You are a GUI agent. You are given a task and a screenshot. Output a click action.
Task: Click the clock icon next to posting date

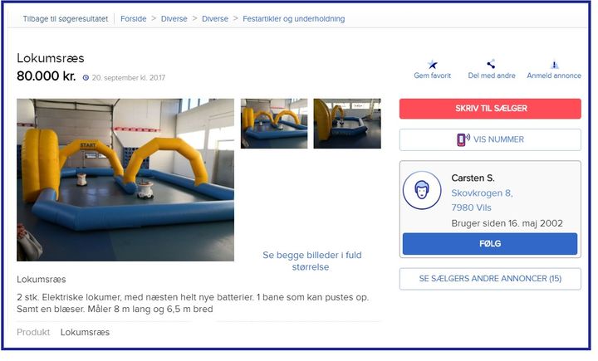pyautogui.click(x=86, y=78)
